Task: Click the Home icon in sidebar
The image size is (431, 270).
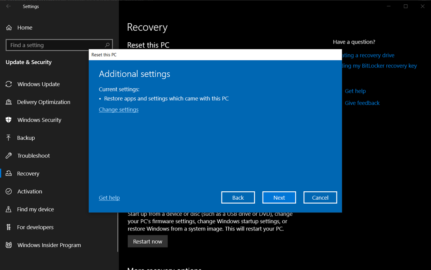Action: (x=8, y=27)
